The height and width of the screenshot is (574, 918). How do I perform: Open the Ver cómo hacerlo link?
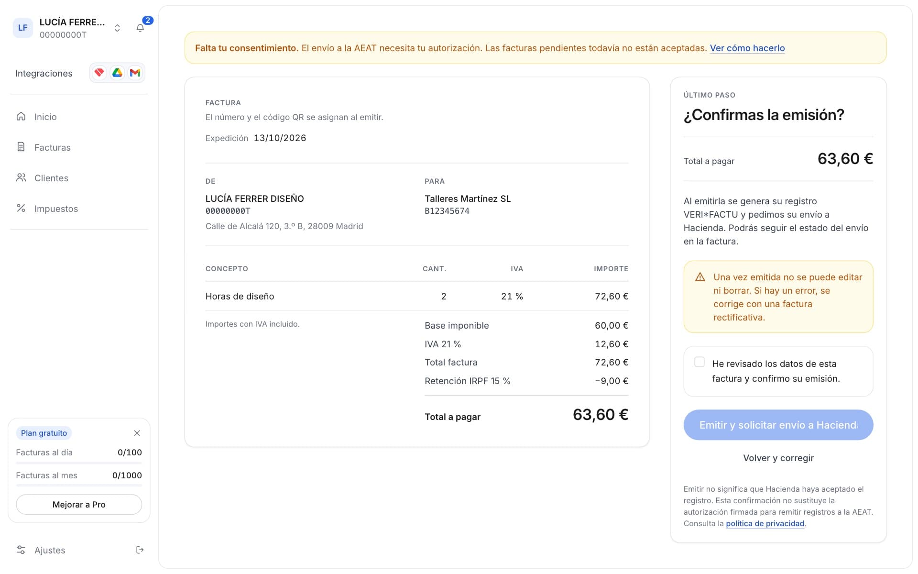point(747,48)
